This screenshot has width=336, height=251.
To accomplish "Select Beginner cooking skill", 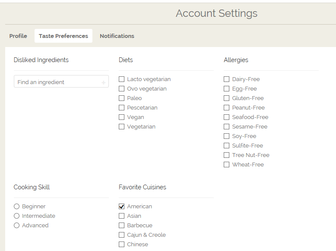I will 17,207.
